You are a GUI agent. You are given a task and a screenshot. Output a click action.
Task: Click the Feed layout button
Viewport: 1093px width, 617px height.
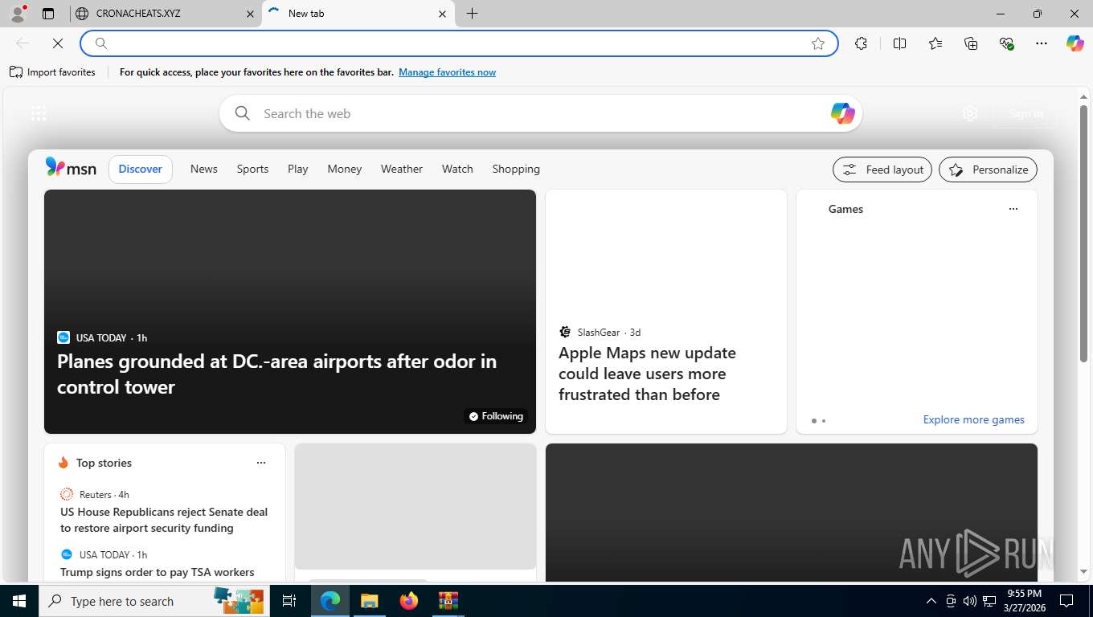[x=882, y=170]
